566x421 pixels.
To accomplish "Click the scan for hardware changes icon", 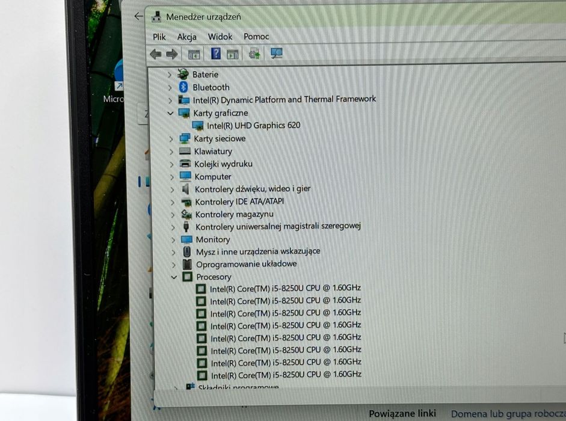I will pos(276,54).
